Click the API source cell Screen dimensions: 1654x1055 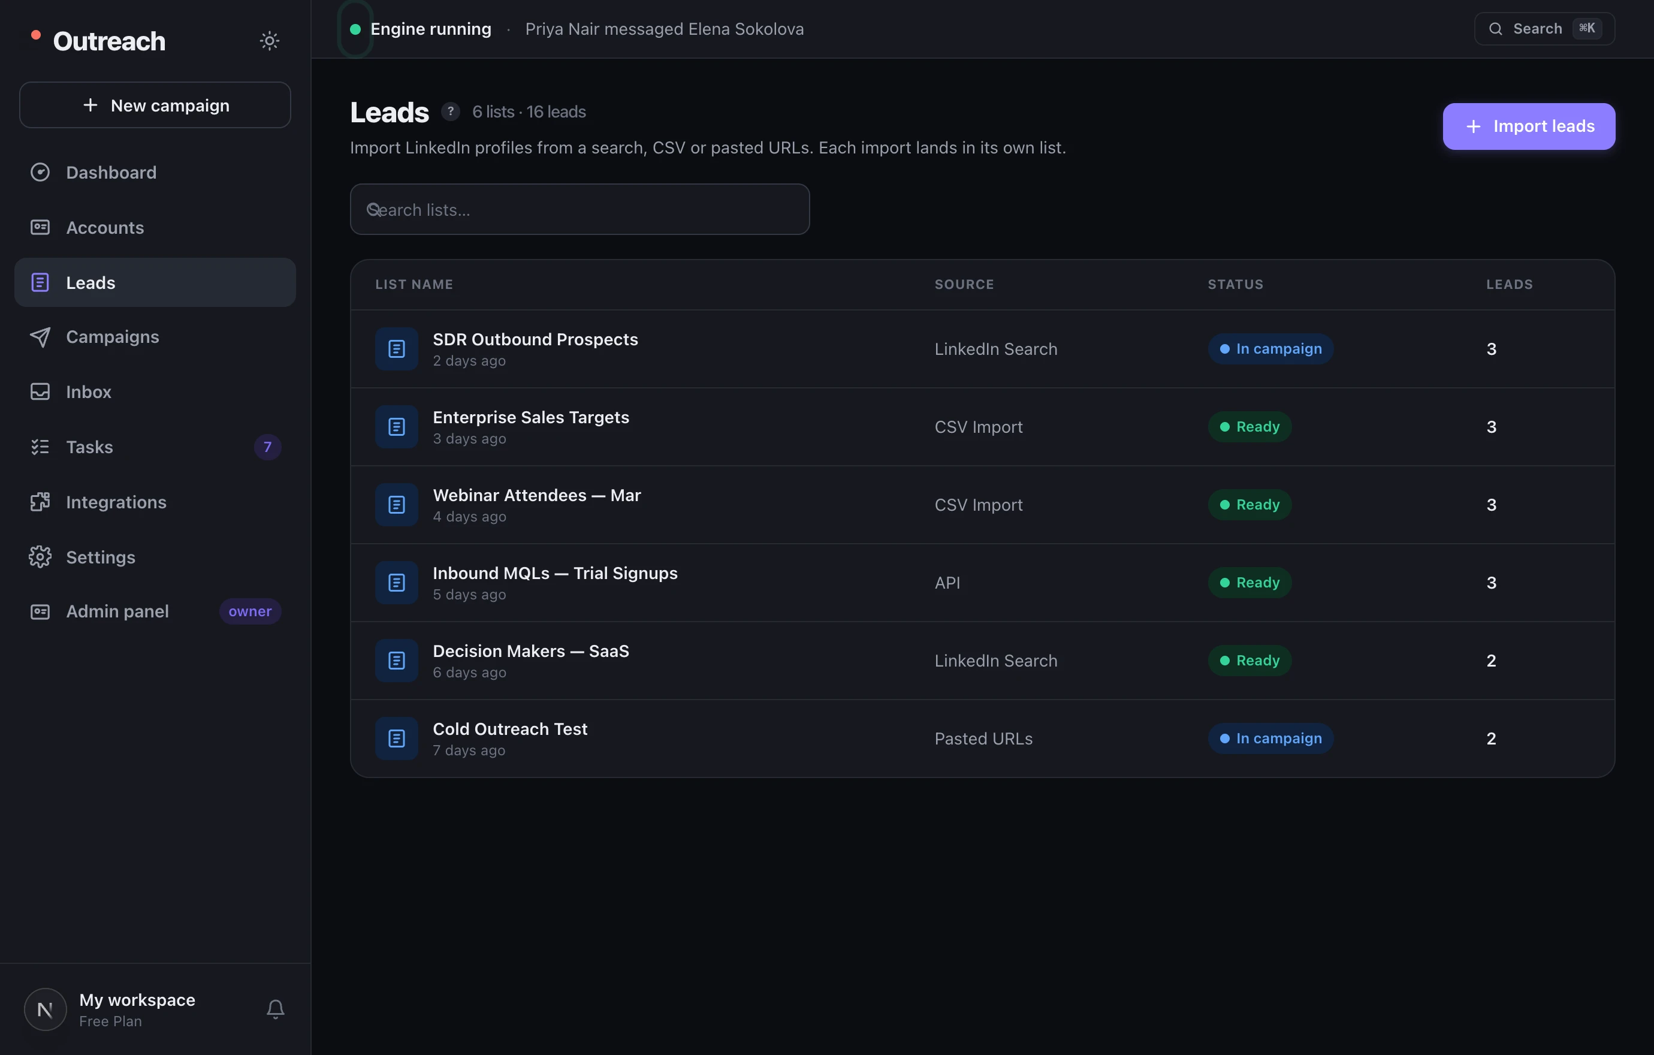(x=947, y=583)
